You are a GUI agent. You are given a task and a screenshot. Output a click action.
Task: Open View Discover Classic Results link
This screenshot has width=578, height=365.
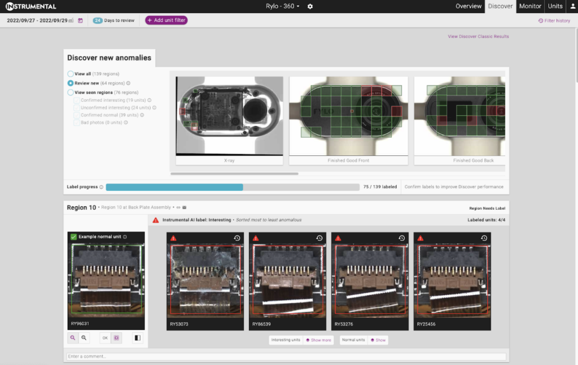pyautogui.click(x=478, y=36)
